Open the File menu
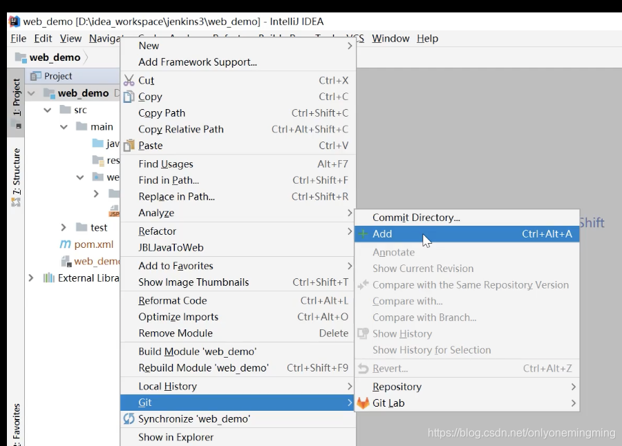Viewport: 622px width, 446px height. [x=18, y=39]
